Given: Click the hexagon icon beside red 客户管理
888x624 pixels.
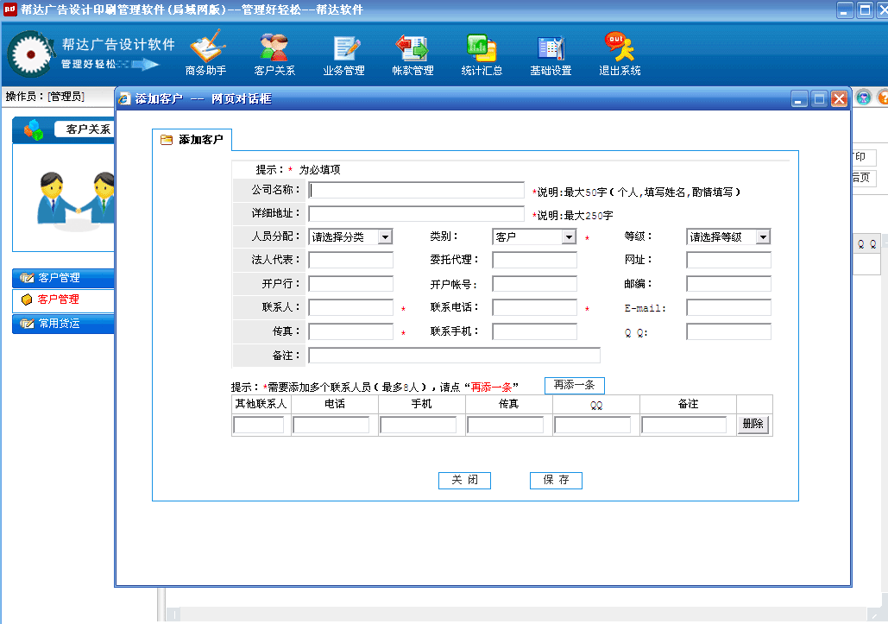Looking at the screenshot, I should [27, 299].
